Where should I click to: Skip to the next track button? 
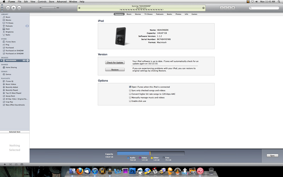(19, 8)
